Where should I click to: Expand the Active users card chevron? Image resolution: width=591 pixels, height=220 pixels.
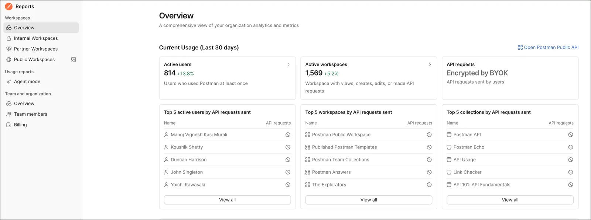tap(288, 64)
